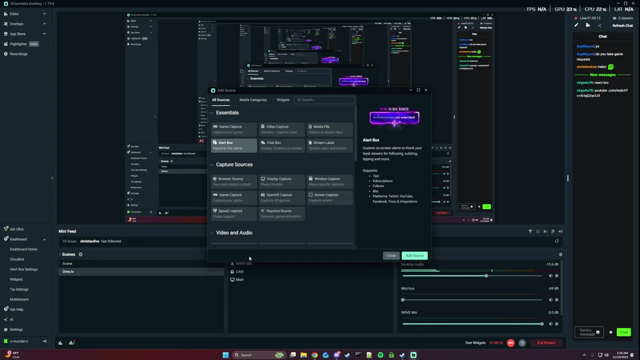Click the End Stream button
640x360 pixels.
coord(546,343)
